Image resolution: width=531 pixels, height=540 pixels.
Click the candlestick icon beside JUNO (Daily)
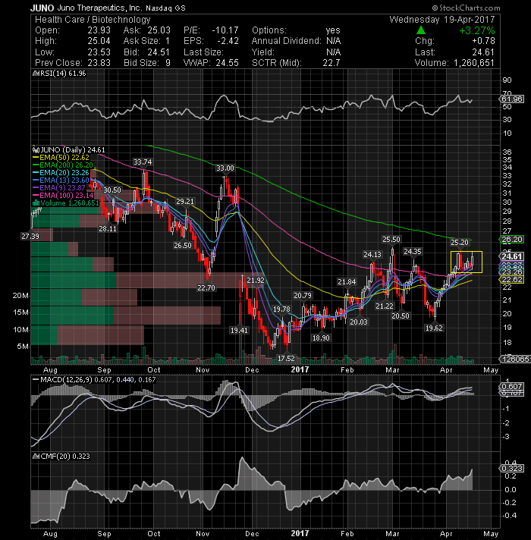[x=36, y=150]
